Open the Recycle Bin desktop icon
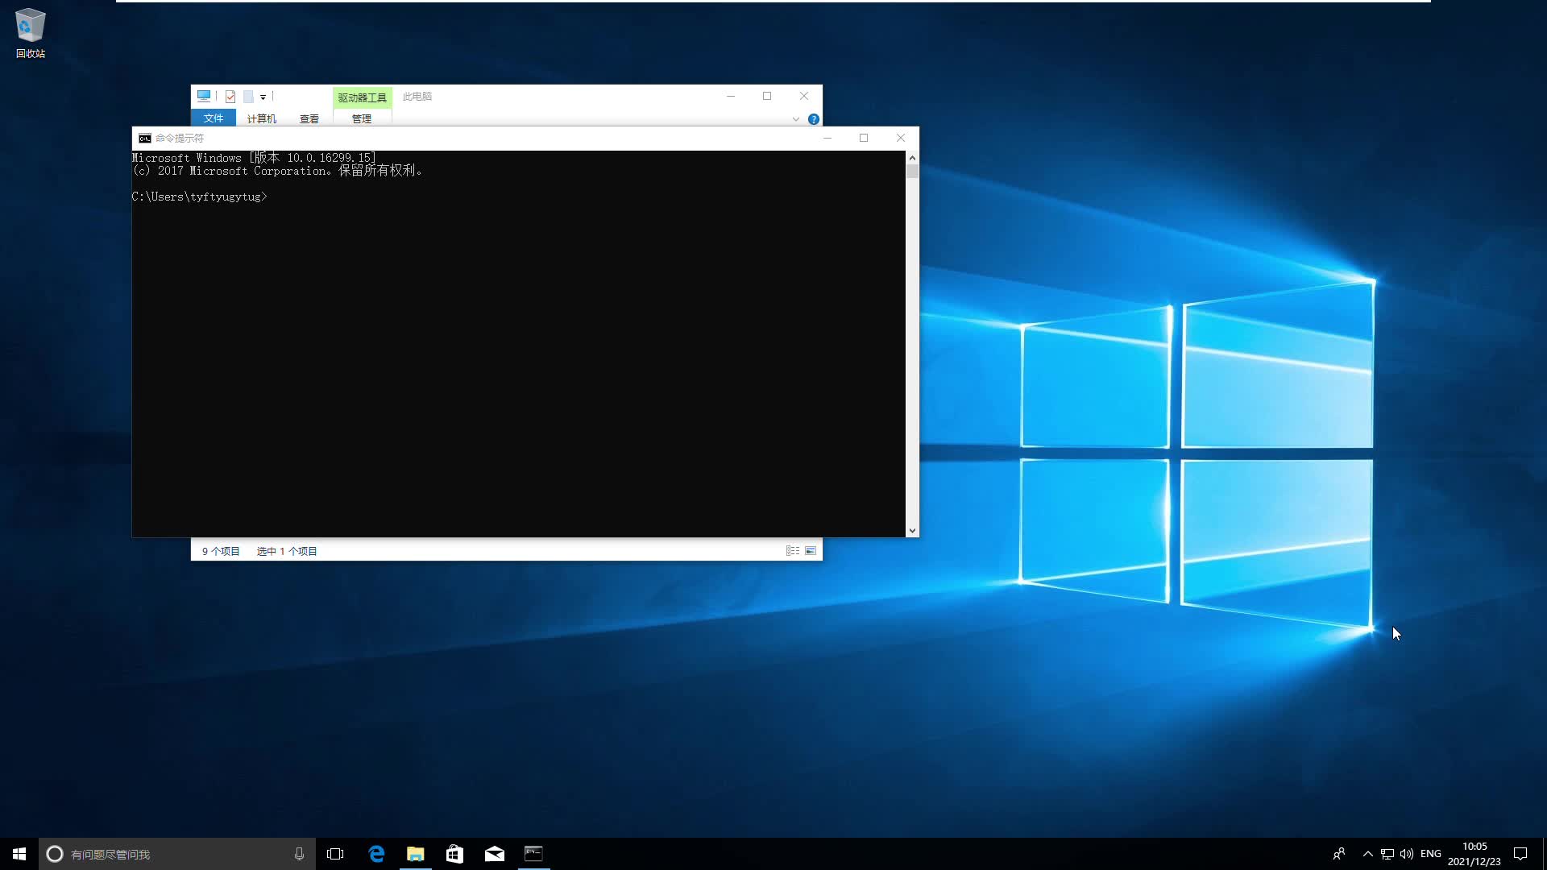 [30, 33]
